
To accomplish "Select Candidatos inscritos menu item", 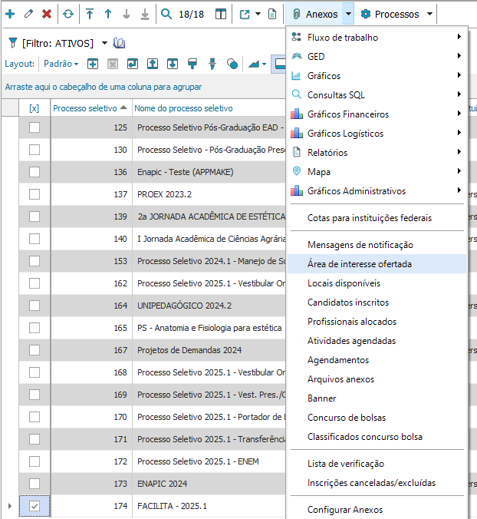I will (377, 302).
